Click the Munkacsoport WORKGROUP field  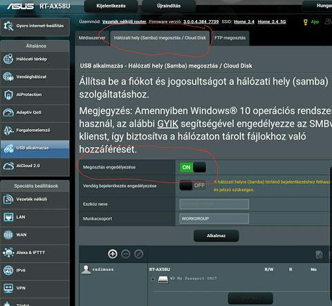click(214, 218)
